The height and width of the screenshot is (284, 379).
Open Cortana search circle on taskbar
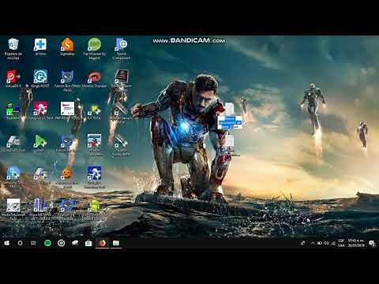click(20, 243)
